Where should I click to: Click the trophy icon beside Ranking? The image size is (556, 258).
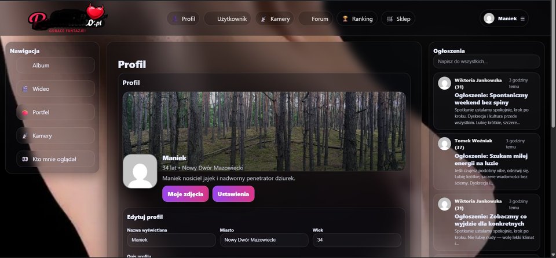click(x=345, y=19)
